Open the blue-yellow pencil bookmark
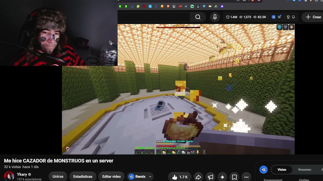 pos(216,6)
